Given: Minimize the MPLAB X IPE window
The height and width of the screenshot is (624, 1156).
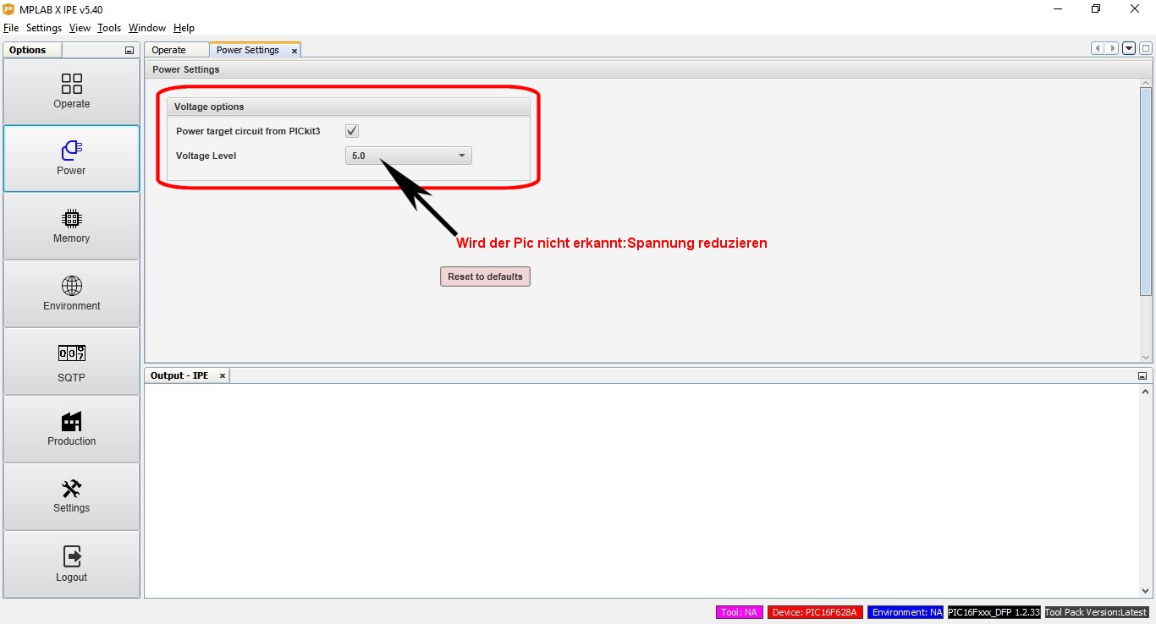Looking at the screenshot, I should tap(1058, 9).
